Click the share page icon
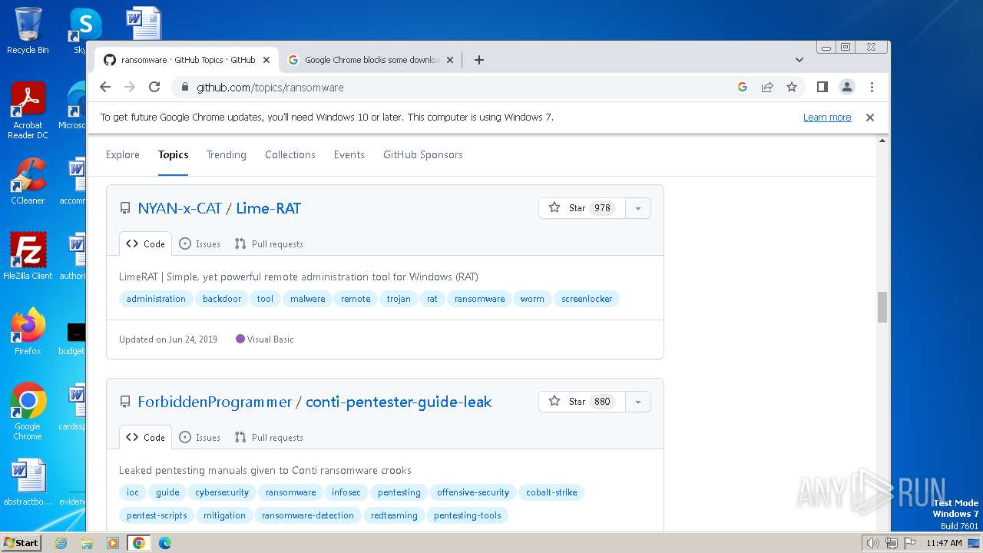 tap(767, 87)
